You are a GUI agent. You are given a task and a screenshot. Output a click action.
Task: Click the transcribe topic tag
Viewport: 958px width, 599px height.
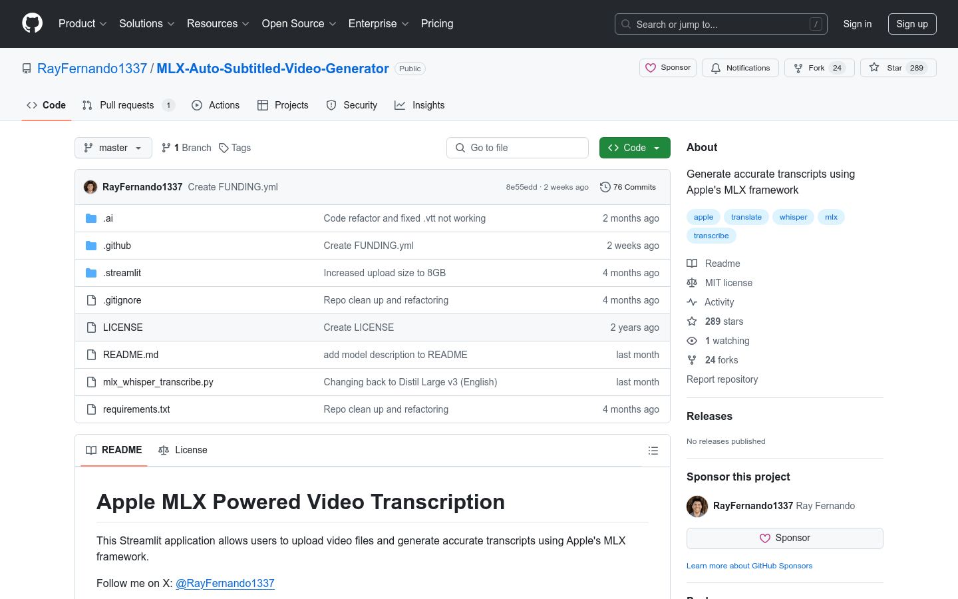[711, 236]
